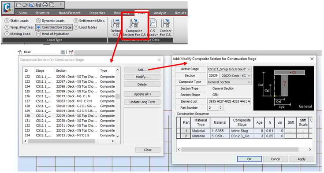The image size is (324, 173).
Task: Select list row ID 126 50073 : Deck - M6 C L N
Action: 70,96
